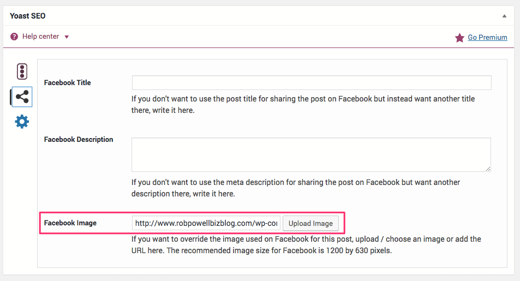Grab the description textarea resize handle
The width and height of the screenshot is (520, 281).
click(x=488, y=169)
